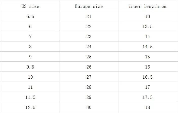This screenshot has width=178, height=113.
Task: Select inner length cell showing 16.5
Action: (x=148, y=77)
